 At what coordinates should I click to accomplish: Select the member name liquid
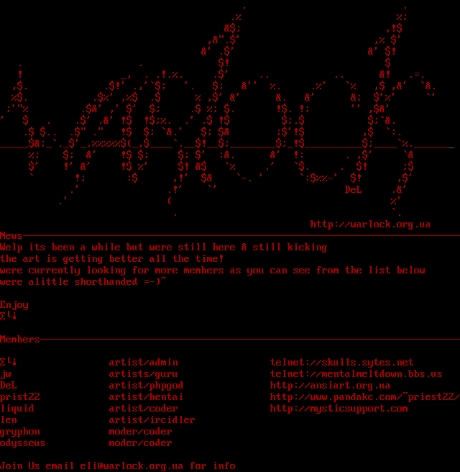[x=17, y=409]
